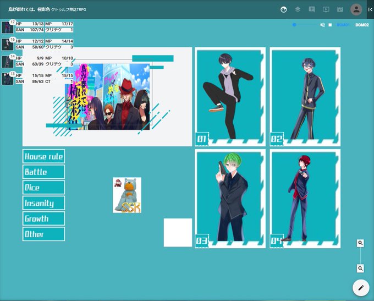Select character portrait with initiative 13
This screenshot has height=301, width=374.
click(7, 79)
